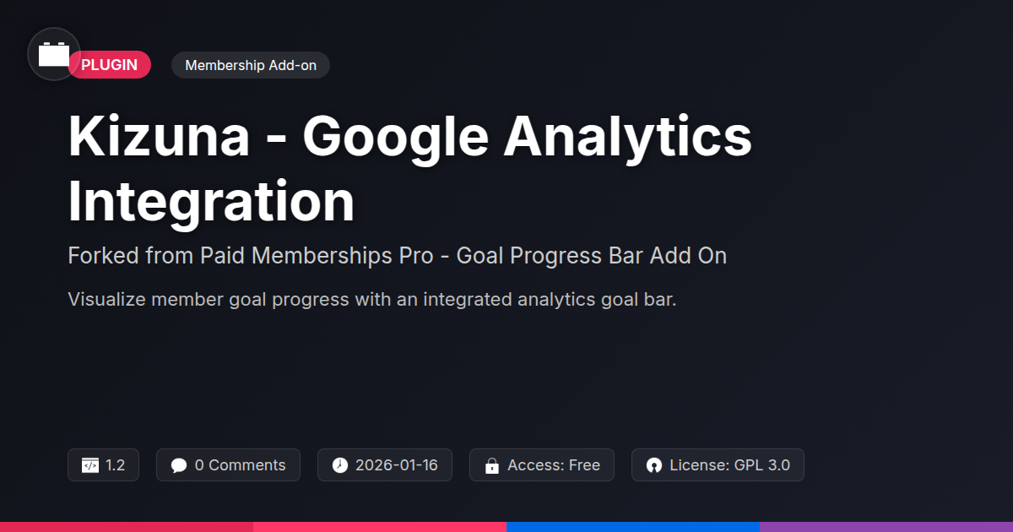
Task: Click the red segment of the bottom color bar
Action: pyautogui.click(x=127, y=526)
